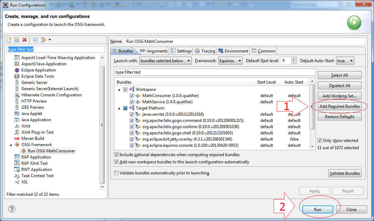Toggle Only show selected checkbox
The image size is (374, 221).
pos(320,140)
